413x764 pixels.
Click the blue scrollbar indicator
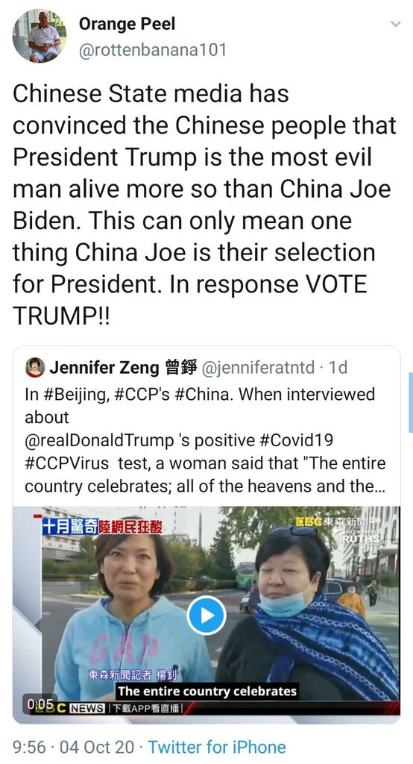[x=411, y=402]
